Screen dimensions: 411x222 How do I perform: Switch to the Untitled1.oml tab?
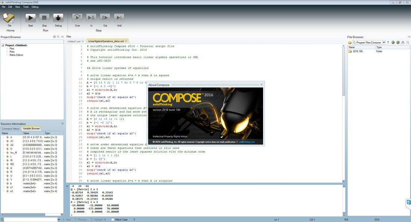(74, 41)
